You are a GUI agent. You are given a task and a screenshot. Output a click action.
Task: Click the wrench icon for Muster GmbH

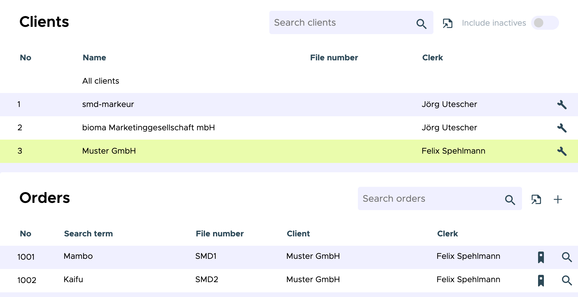(x=562, y=151)
